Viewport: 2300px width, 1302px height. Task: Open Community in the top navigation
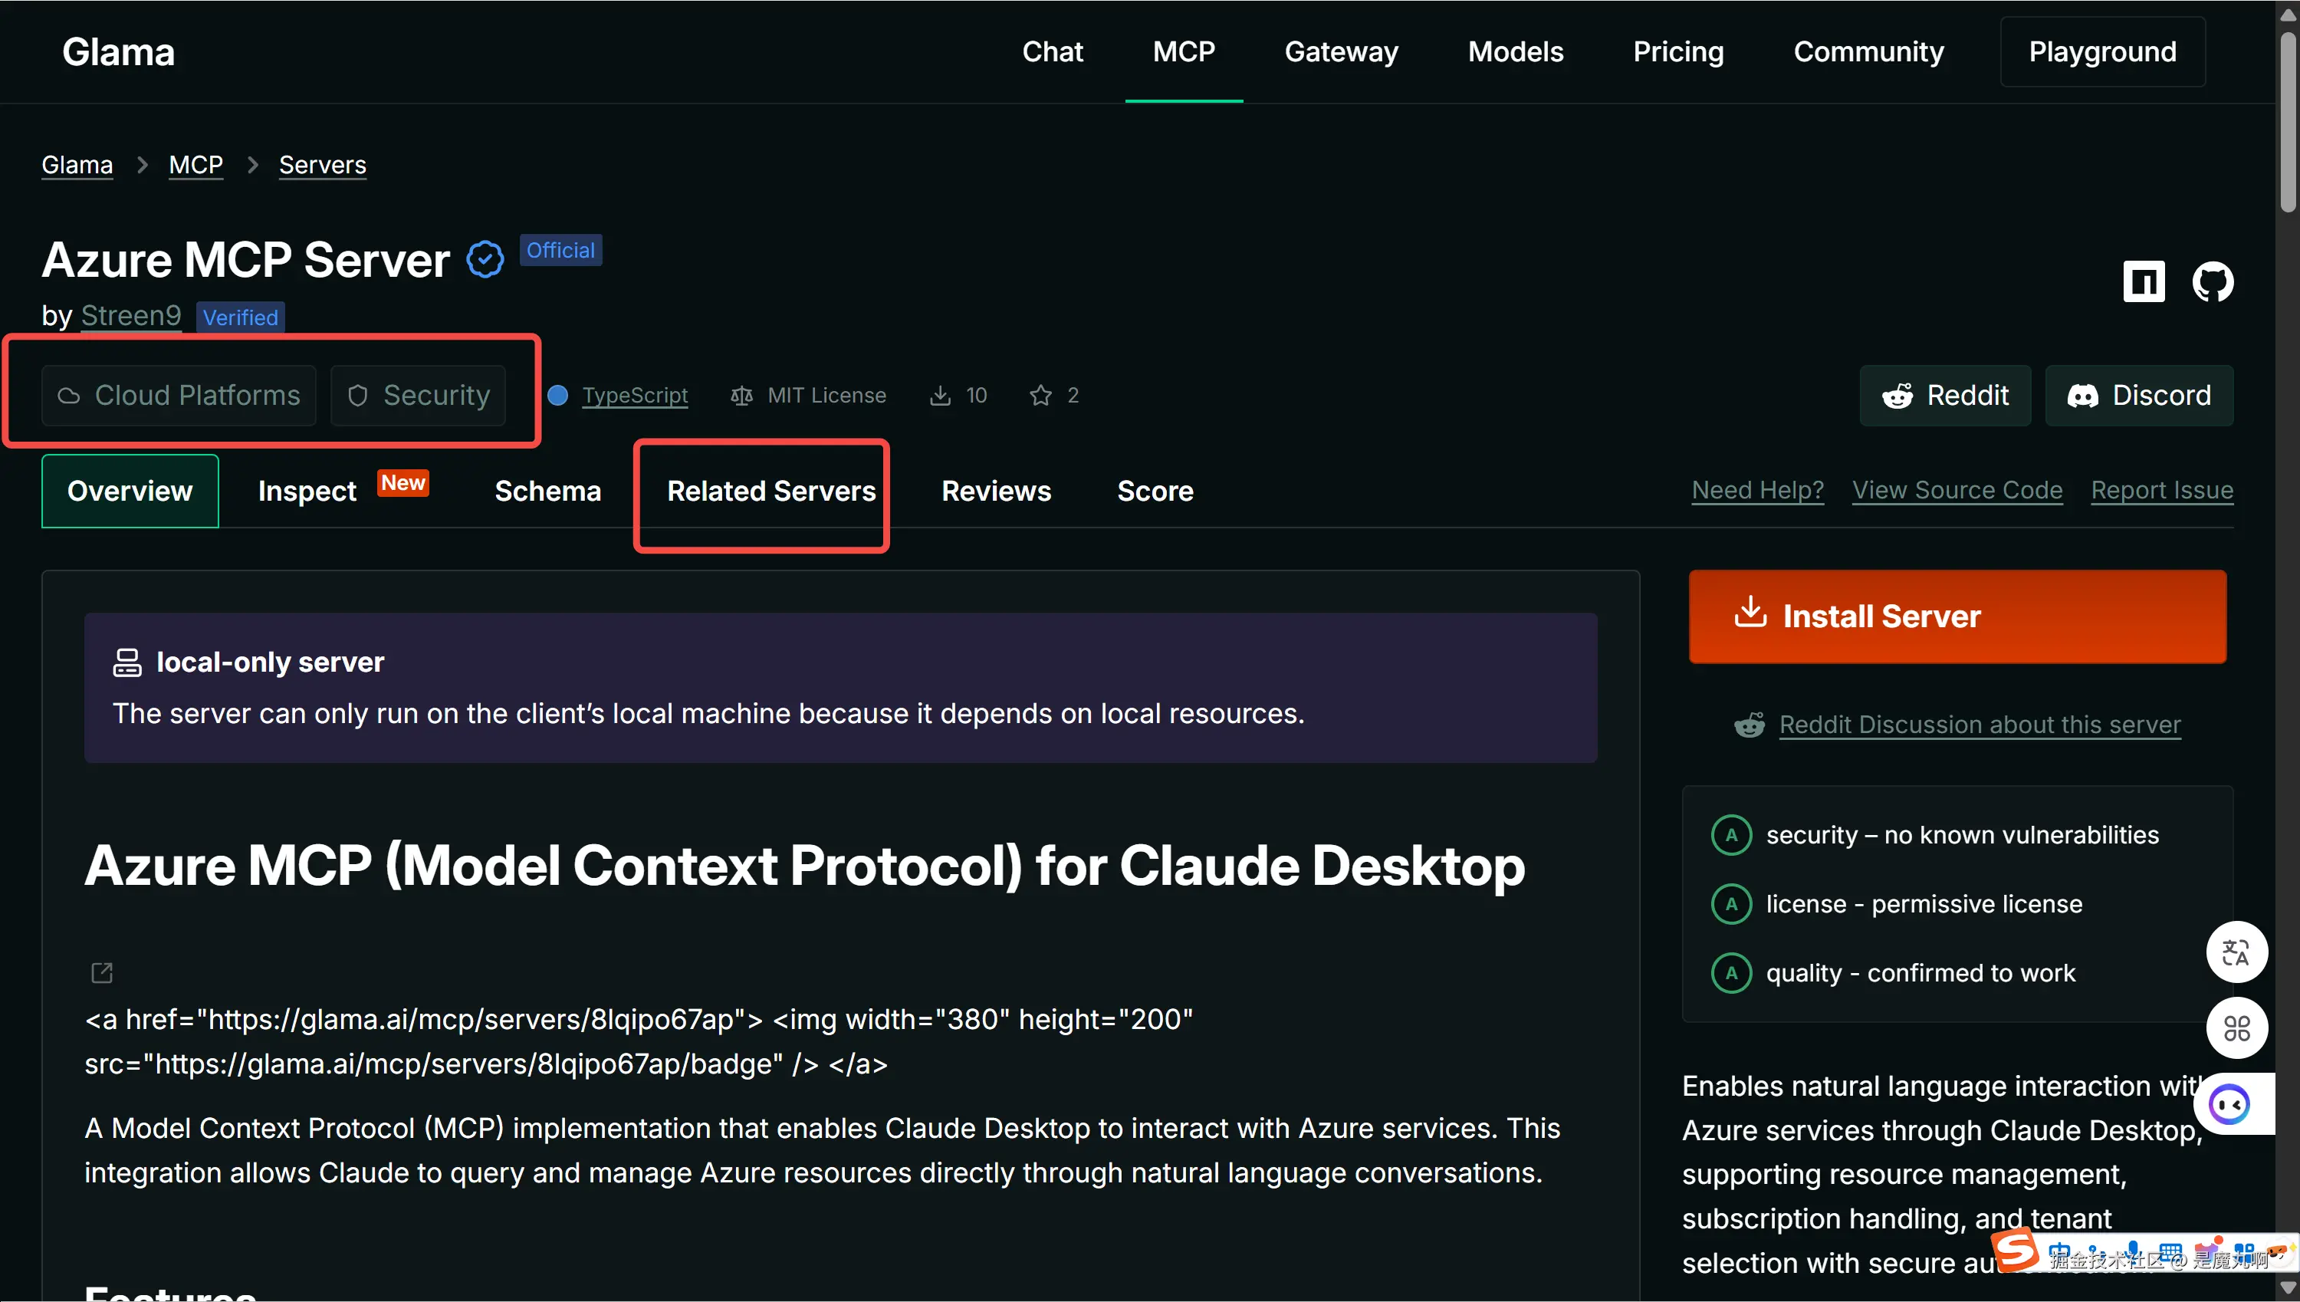coord(1868,52)
